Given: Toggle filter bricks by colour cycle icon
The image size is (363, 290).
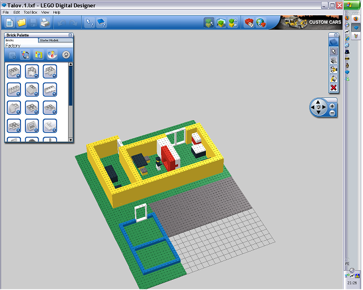Looking at the screenshot, I should point(25,55).
